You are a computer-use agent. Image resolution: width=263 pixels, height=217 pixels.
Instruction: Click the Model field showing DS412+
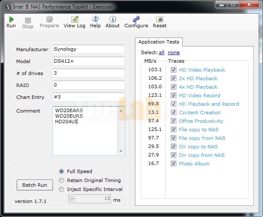[89, 61]
